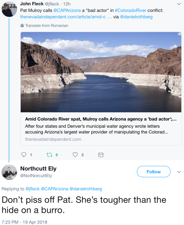The height and width of the screenshot is (225, 184).
Task: Like the tweet with heart icon
Action: [75, 155]
